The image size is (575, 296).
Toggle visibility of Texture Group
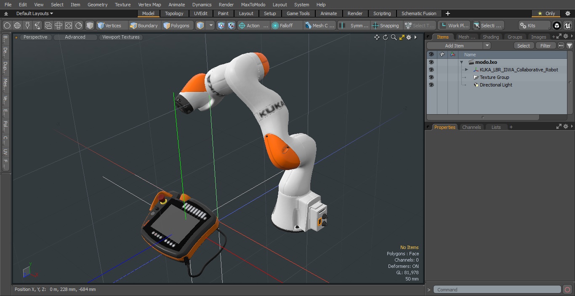pos(431,77)
